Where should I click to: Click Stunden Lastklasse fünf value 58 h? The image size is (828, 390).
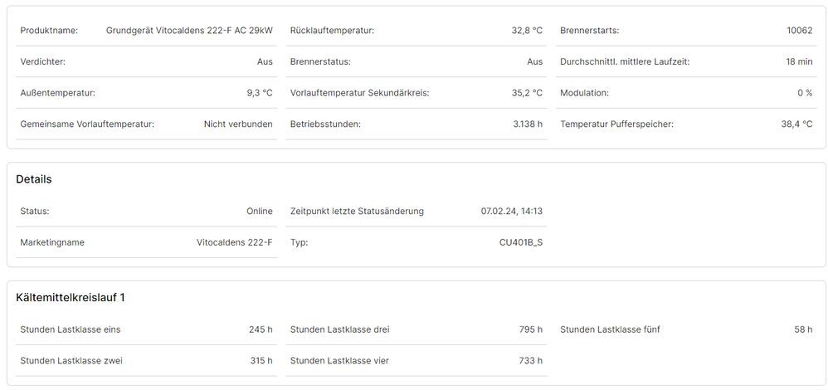tap(803, 329)
